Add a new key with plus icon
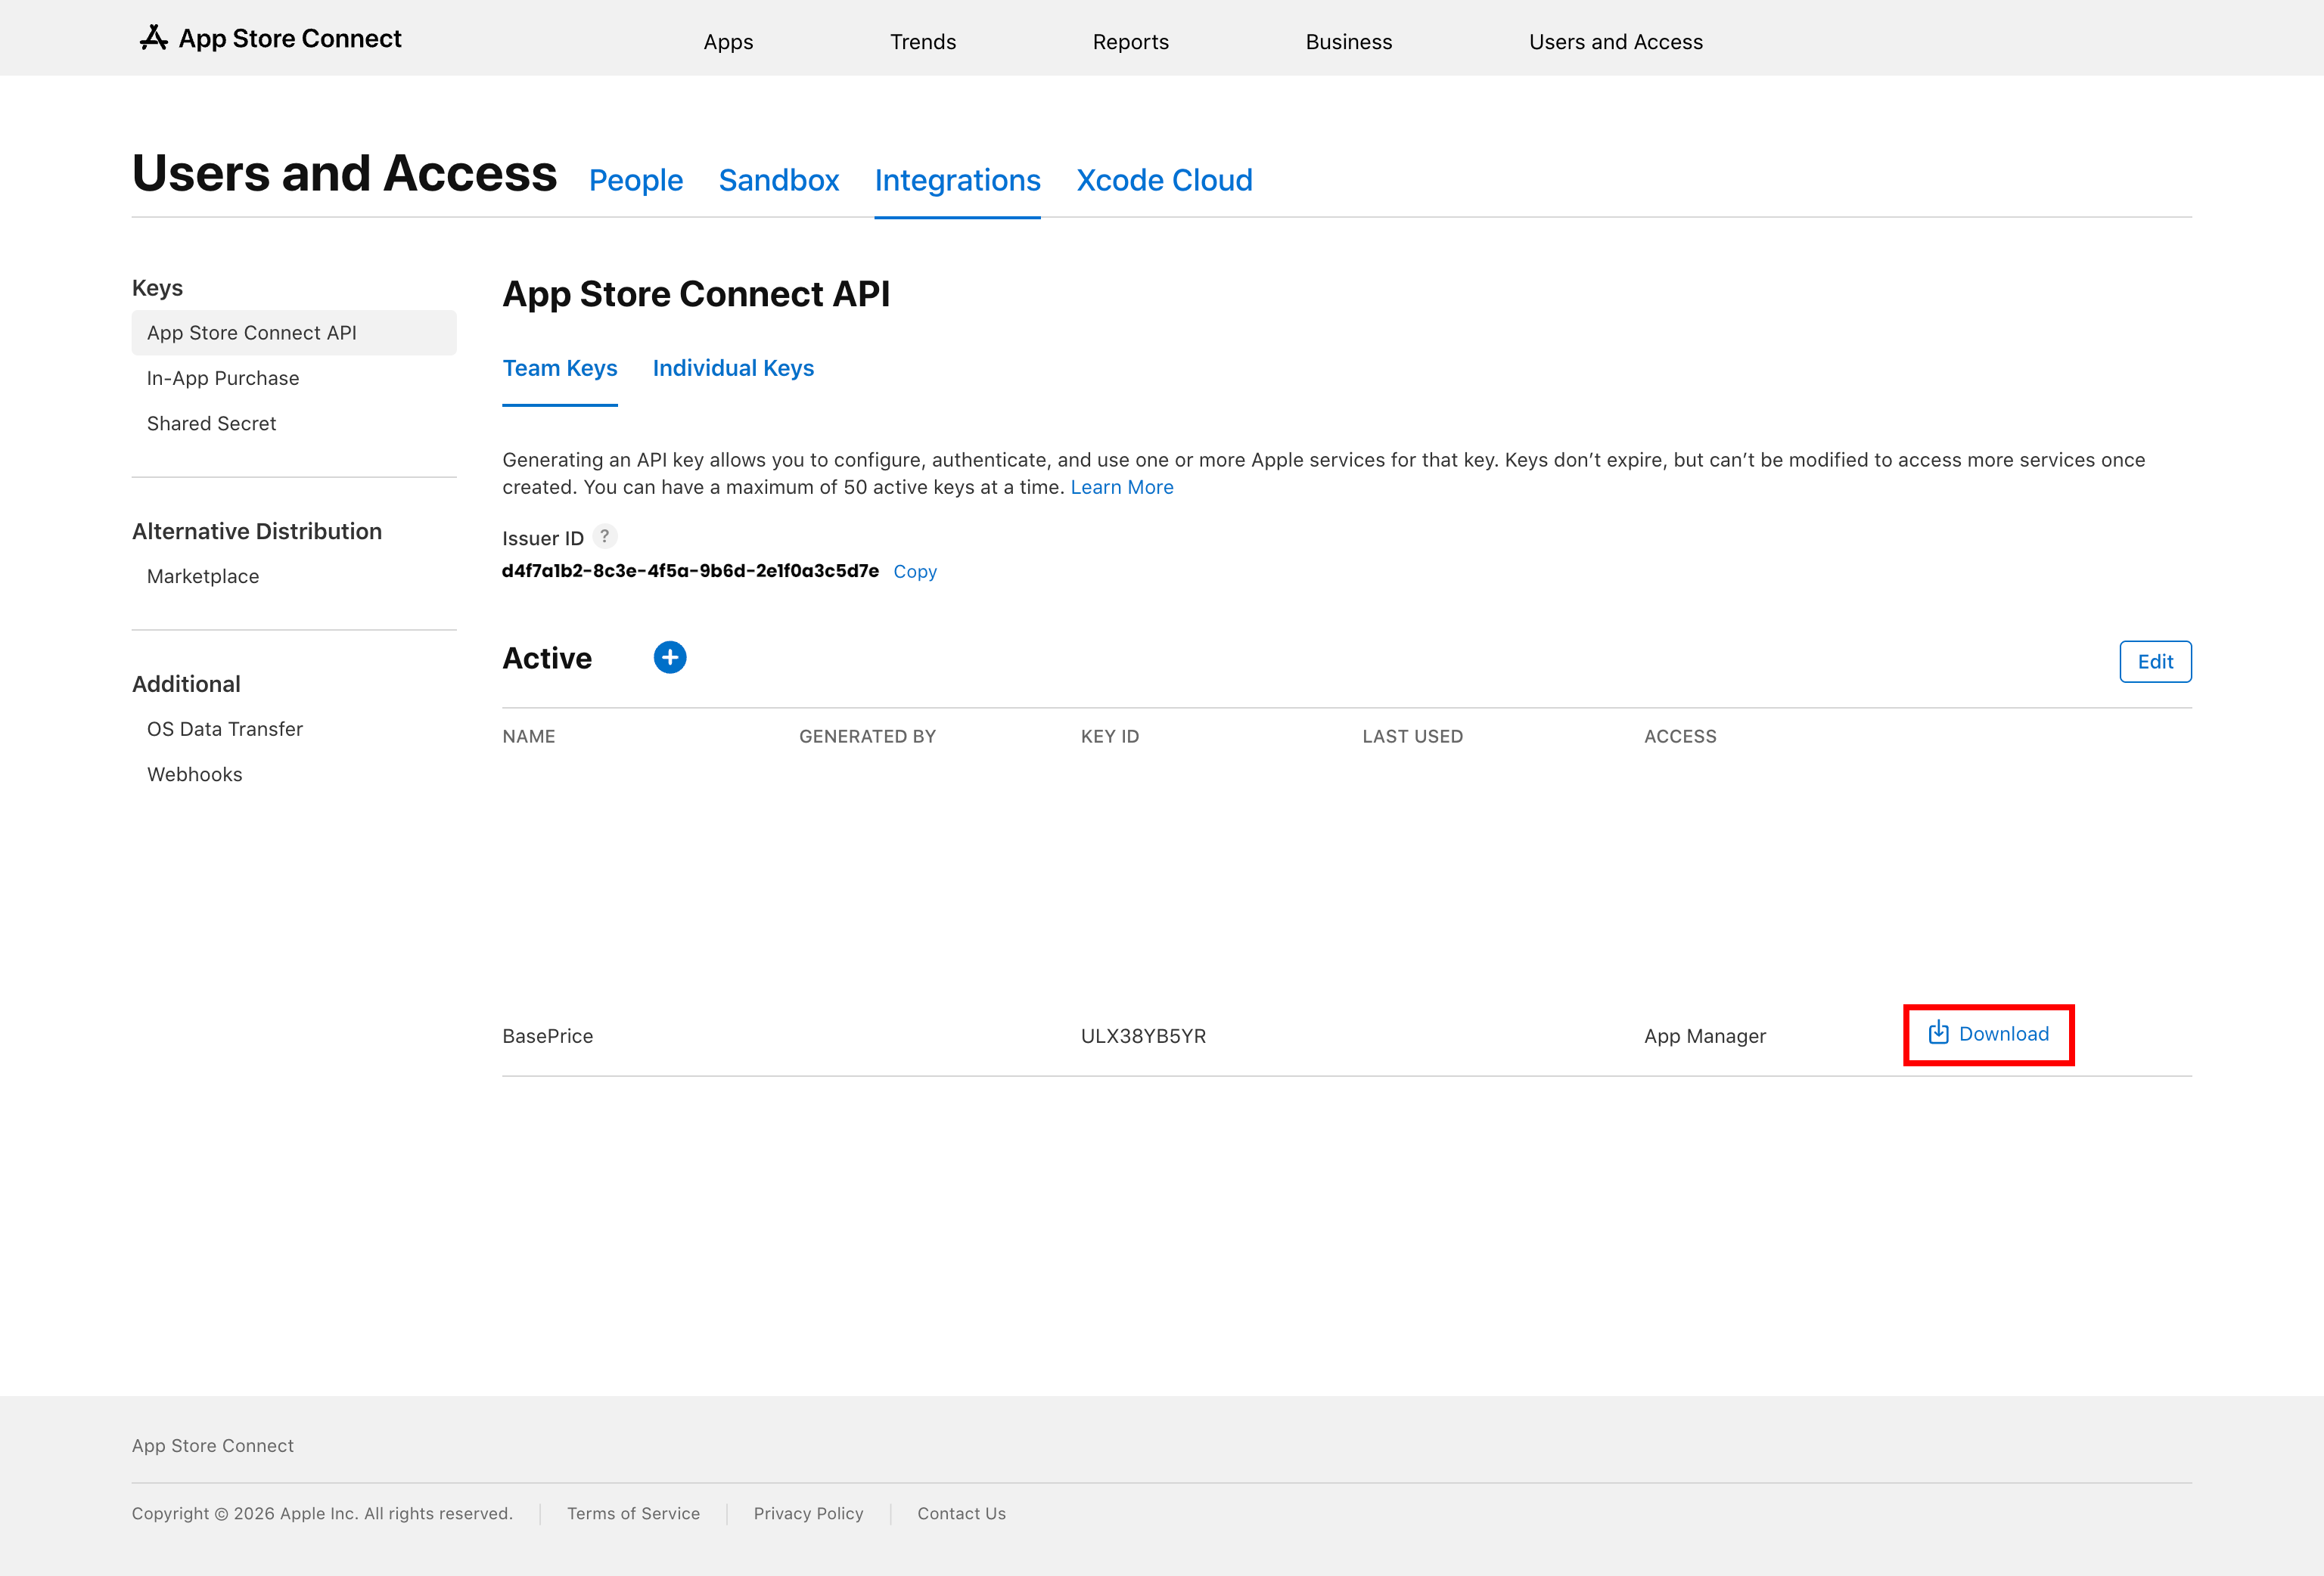The image size is (2324, 1576). pos(670,658)
